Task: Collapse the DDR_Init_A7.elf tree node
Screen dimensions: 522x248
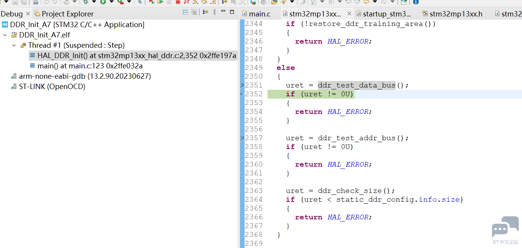Action: (x=5, y=35)
